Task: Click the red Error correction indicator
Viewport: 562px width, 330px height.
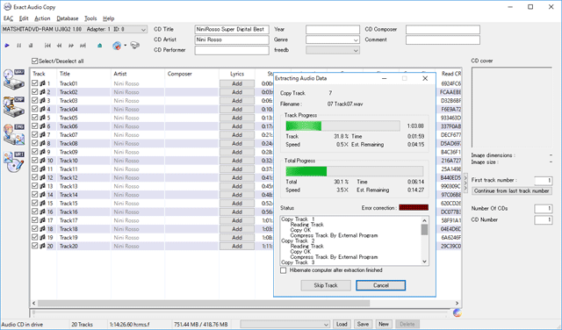Action: 414,207
